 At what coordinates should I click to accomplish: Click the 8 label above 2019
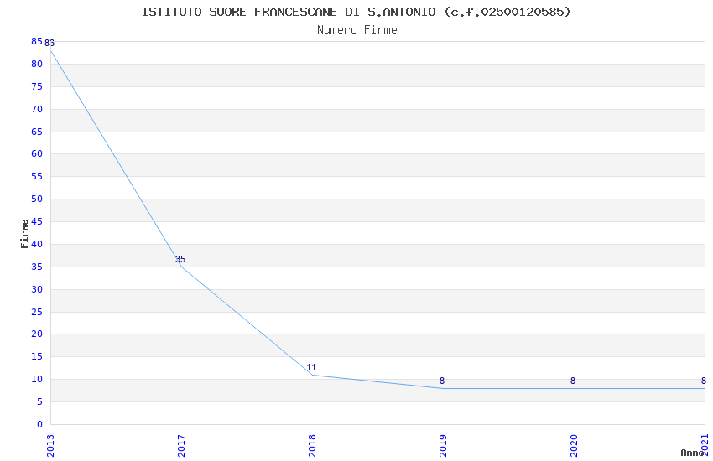click(x=442, y=381)
